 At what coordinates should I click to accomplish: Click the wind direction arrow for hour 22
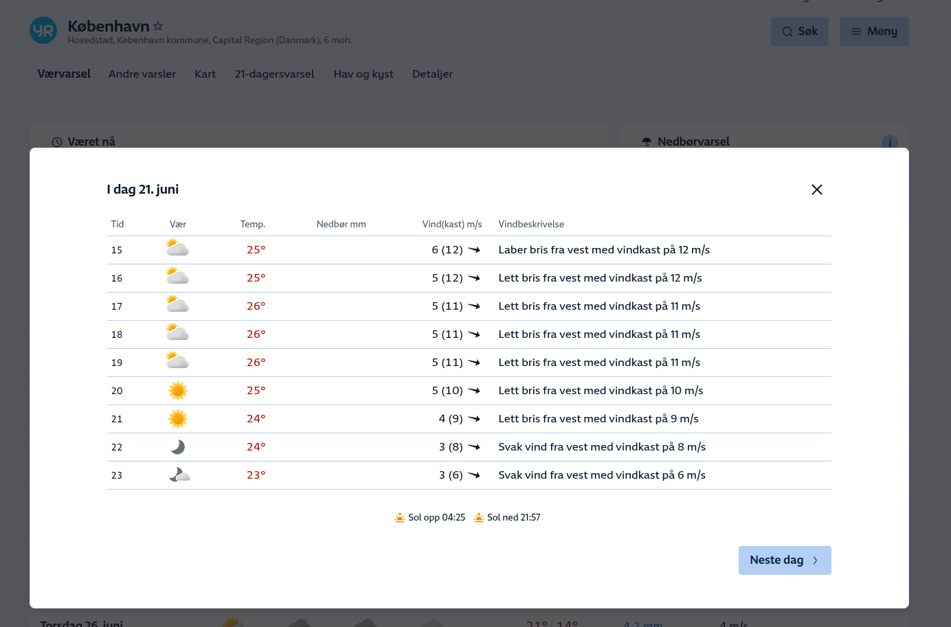[474, 447]
